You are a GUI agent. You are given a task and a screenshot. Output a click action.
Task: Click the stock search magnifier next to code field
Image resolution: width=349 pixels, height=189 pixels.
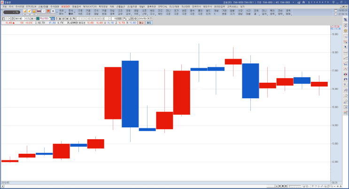[x=29, y=18]
